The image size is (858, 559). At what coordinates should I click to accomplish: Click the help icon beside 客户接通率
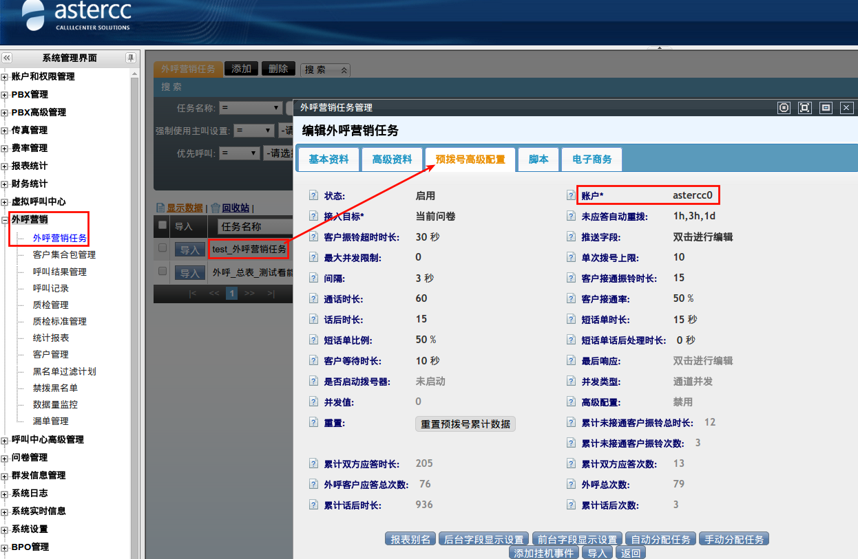[x=571, y=299]
